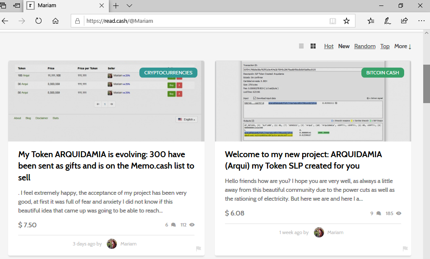Click the browser forward arrow

(22, 21)
